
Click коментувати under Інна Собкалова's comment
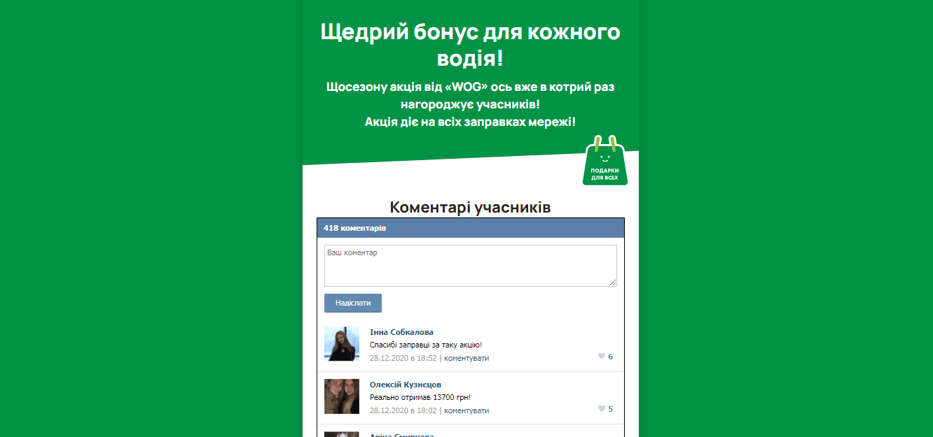(x=466, y=358)
